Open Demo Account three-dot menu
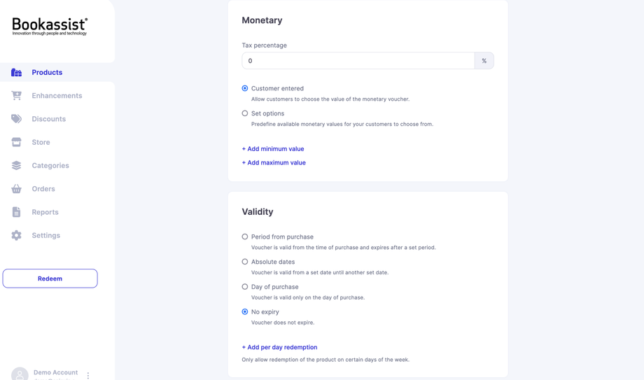 point(88,376)
